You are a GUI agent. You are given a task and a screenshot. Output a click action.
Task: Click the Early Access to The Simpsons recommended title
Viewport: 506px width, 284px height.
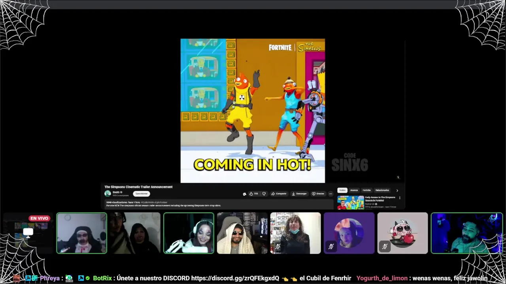point(380,199)
